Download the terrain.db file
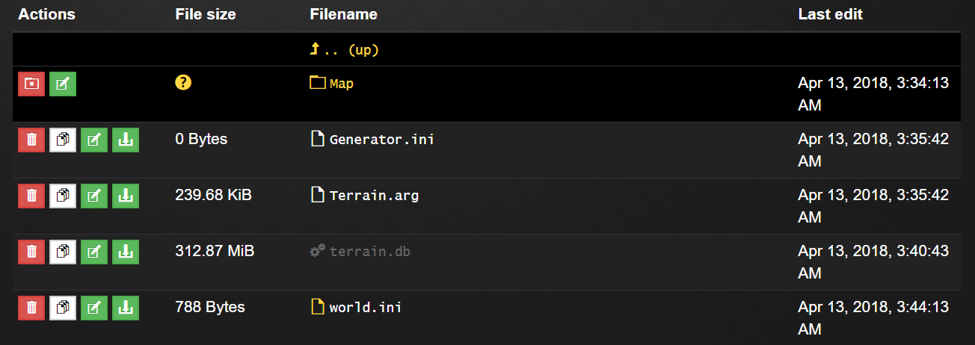This screenshot has width=975, height=345. (126, 252)
